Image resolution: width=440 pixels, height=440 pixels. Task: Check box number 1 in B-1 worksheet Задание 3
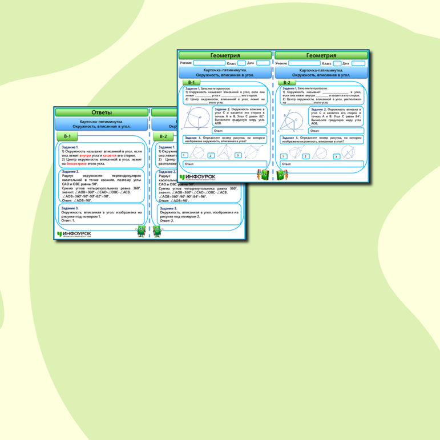(184, 155)
